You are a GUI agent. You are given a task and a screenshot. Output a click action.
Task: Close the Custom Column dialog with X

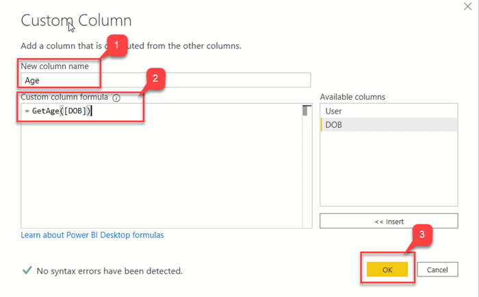466,5
